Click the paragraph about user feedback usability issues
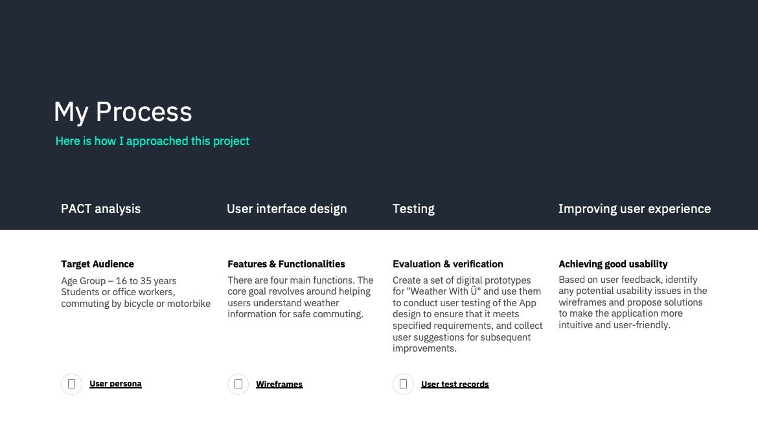Image resolution: width=758 pixels, height=426 pixels. (633, 302)
